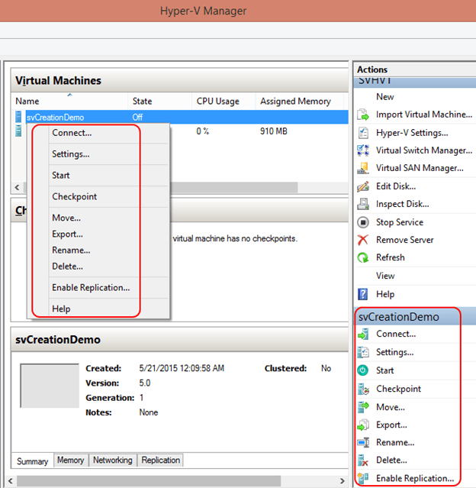Click the red Remove Server icon

[x=363, y=240]
